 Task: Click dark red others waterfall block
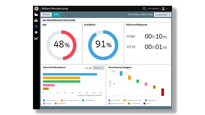(x=163, y=92)
